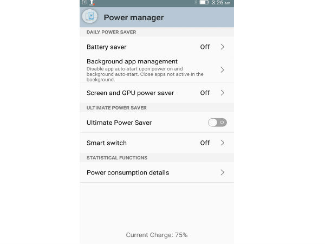Open Background app management settings
This screenshot has width=325, height=244.
132,61
